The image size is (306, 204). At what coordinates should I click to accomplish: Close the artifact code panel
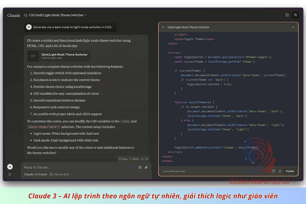293,28
